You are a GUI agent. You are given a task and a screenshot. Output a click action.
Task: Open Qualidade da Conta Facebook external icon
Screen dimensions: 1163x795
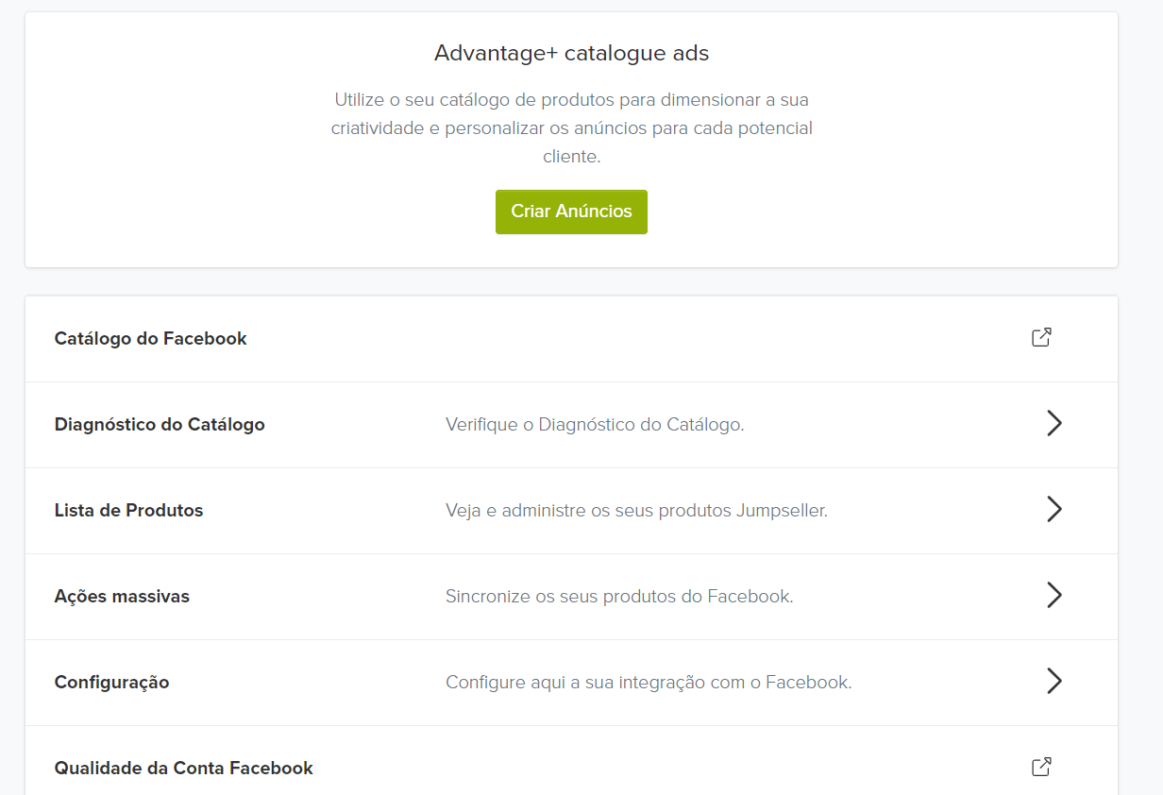point(1041,767)
